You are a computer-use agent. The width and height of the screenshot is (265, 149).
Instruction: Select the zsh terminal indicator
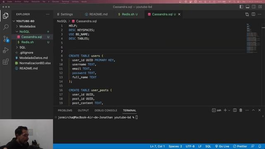217,111
